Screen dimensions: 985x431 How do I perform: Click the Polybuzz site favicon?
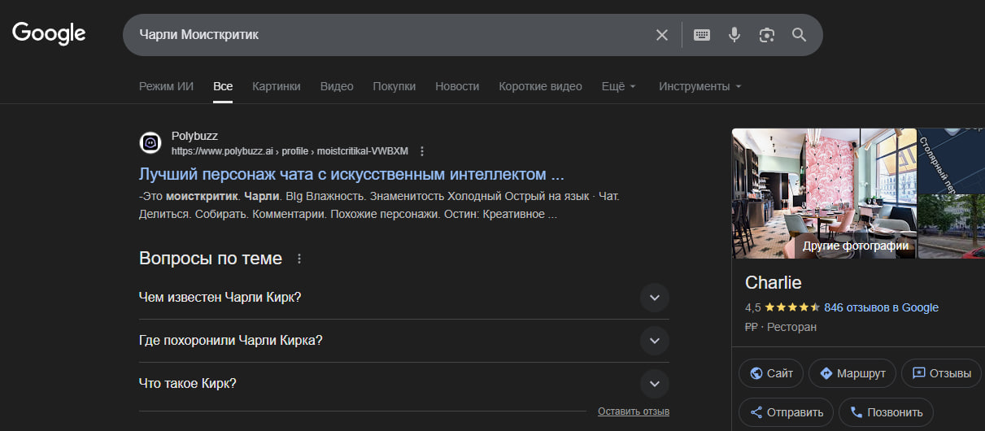point(150,143)
